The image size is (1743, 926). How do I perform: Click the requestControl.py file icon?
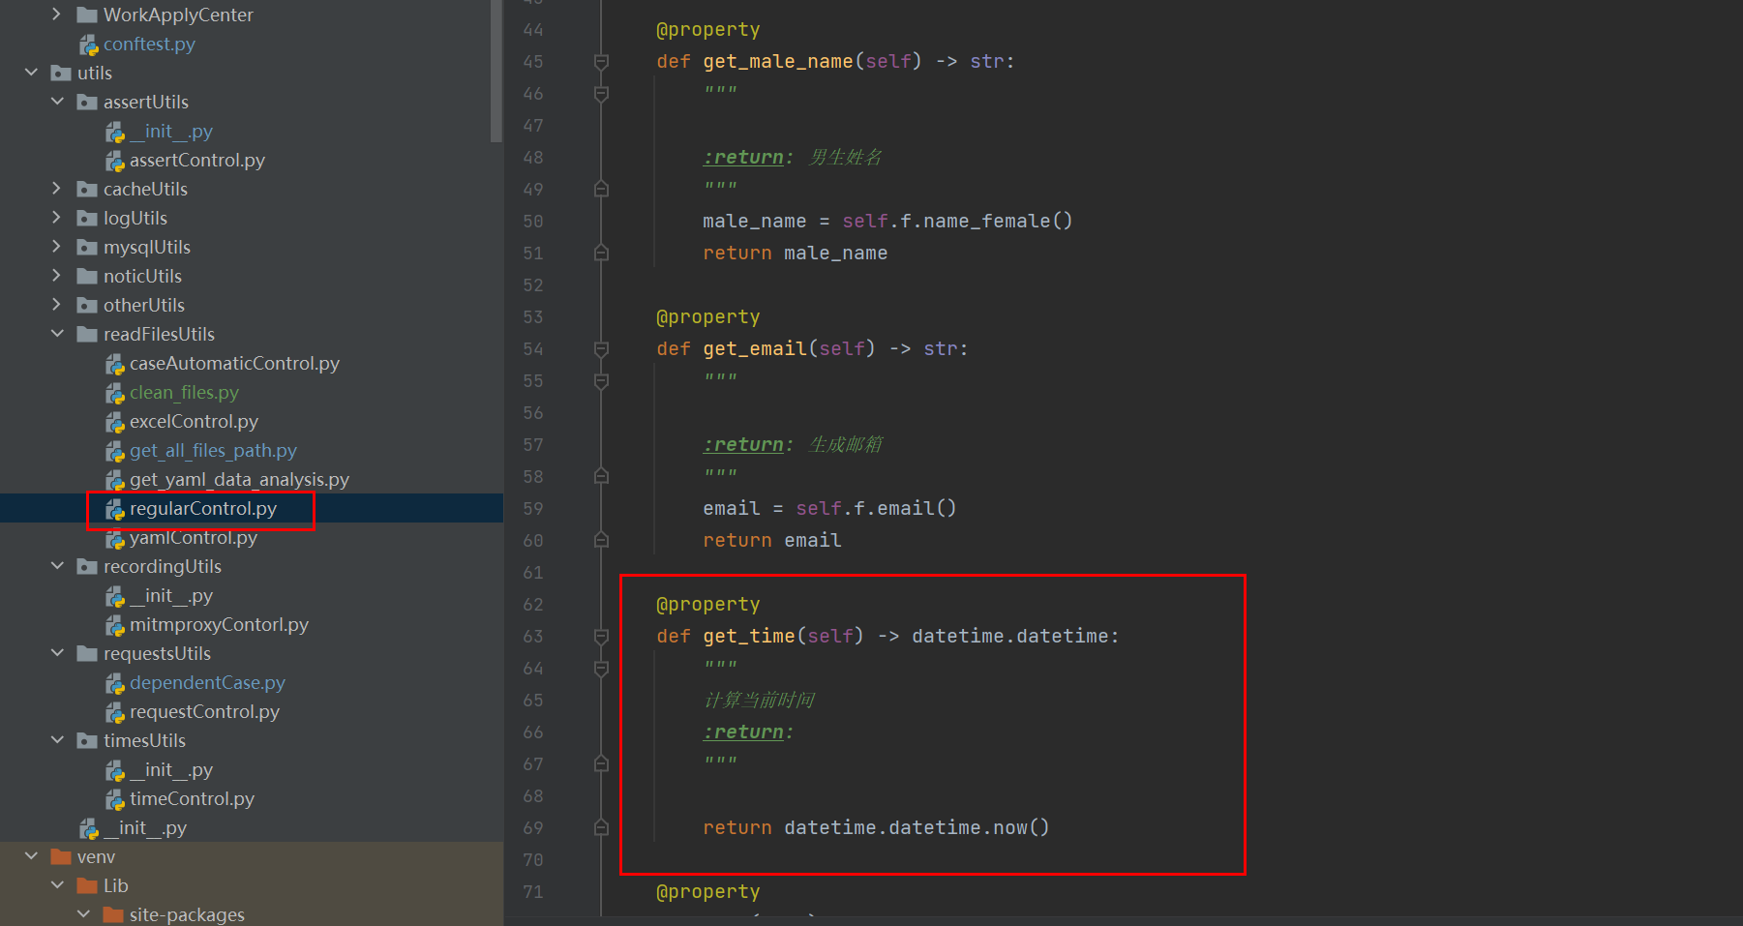coord(115,712)
